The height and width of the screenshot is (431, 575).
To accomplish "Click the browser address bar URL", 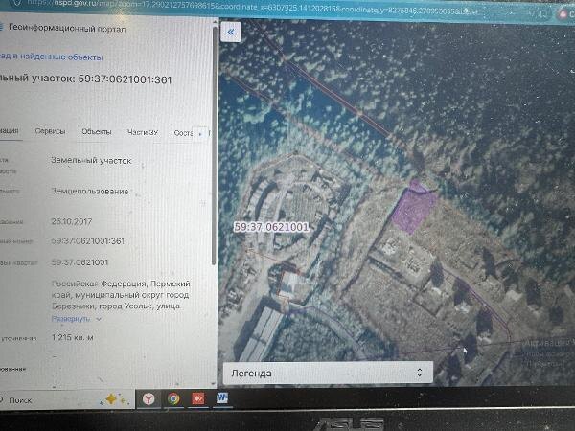I will [253, 8].
